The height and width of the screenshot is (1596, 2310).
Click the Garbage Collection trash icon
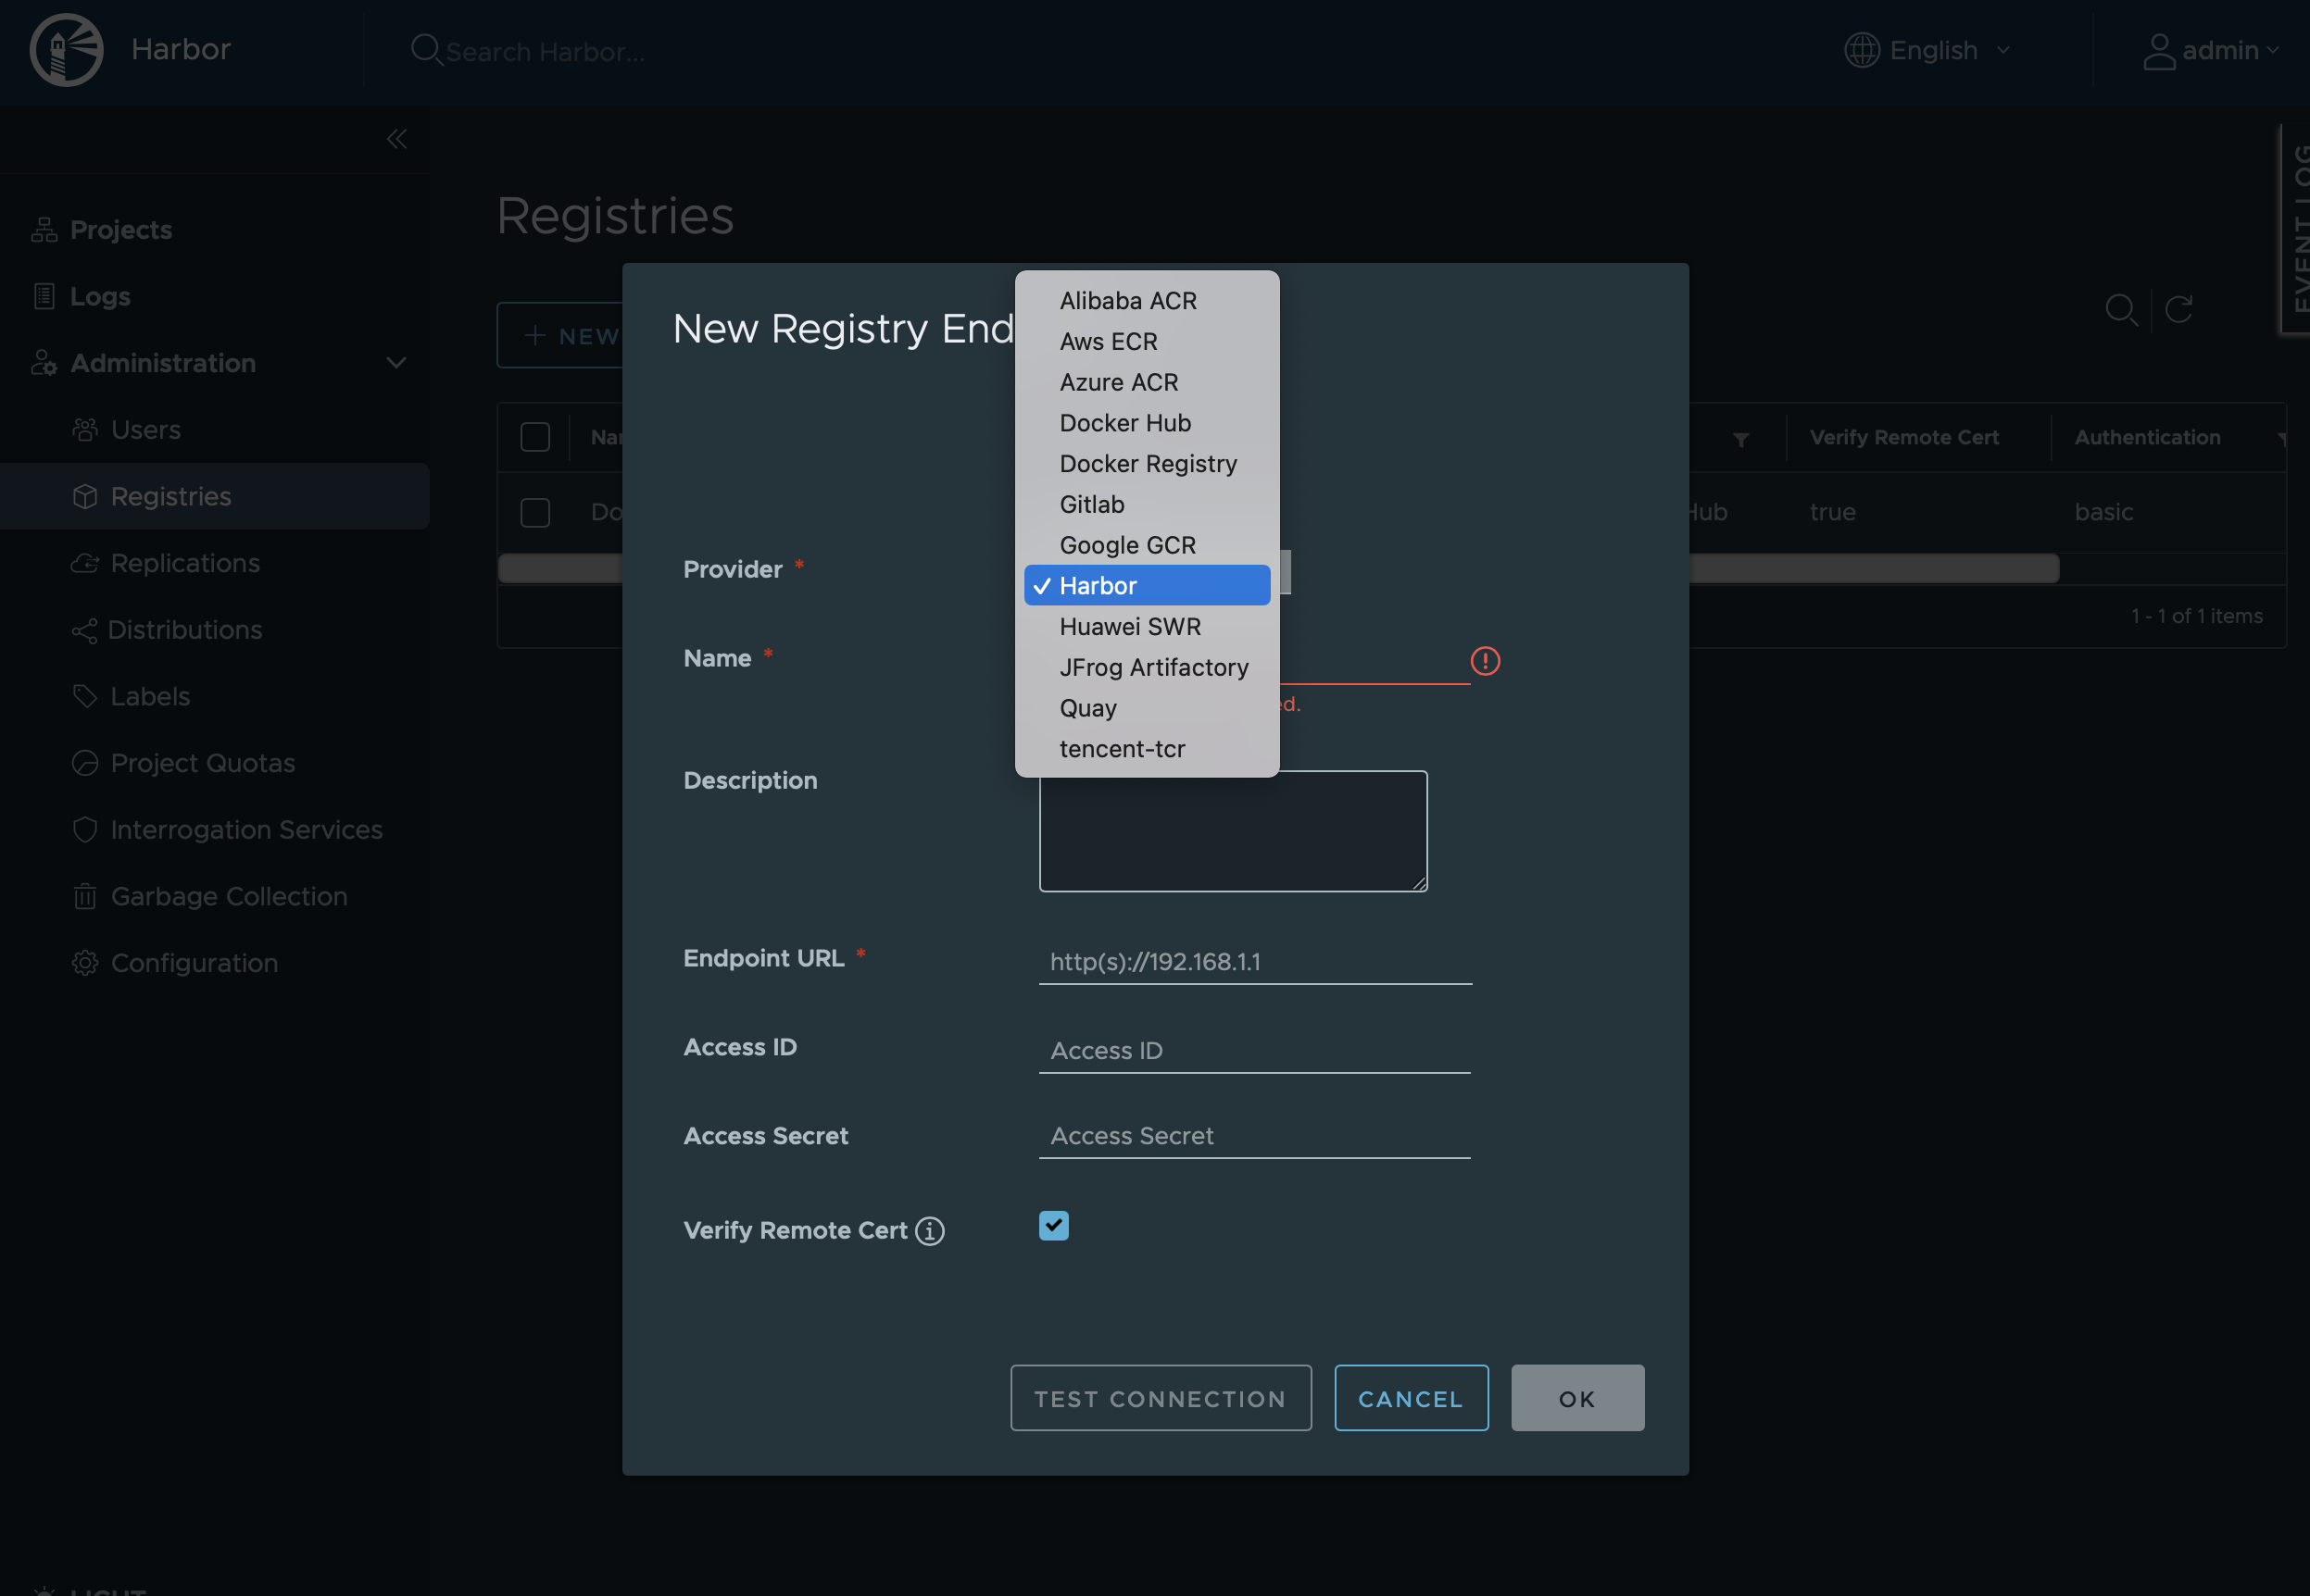pos(85,896)
